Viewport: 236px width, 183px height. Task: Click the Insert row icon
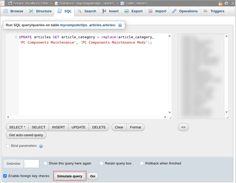point(104,11)
